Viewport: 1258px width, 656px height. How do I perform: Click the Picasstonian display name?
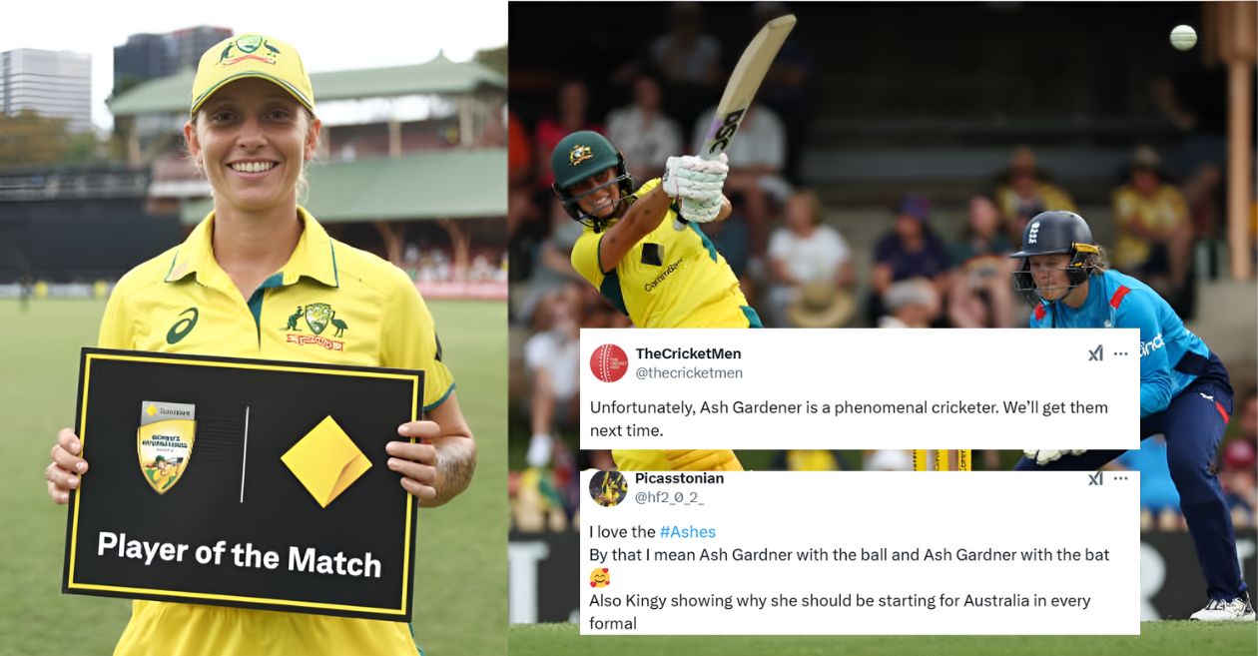click(680, 478)
